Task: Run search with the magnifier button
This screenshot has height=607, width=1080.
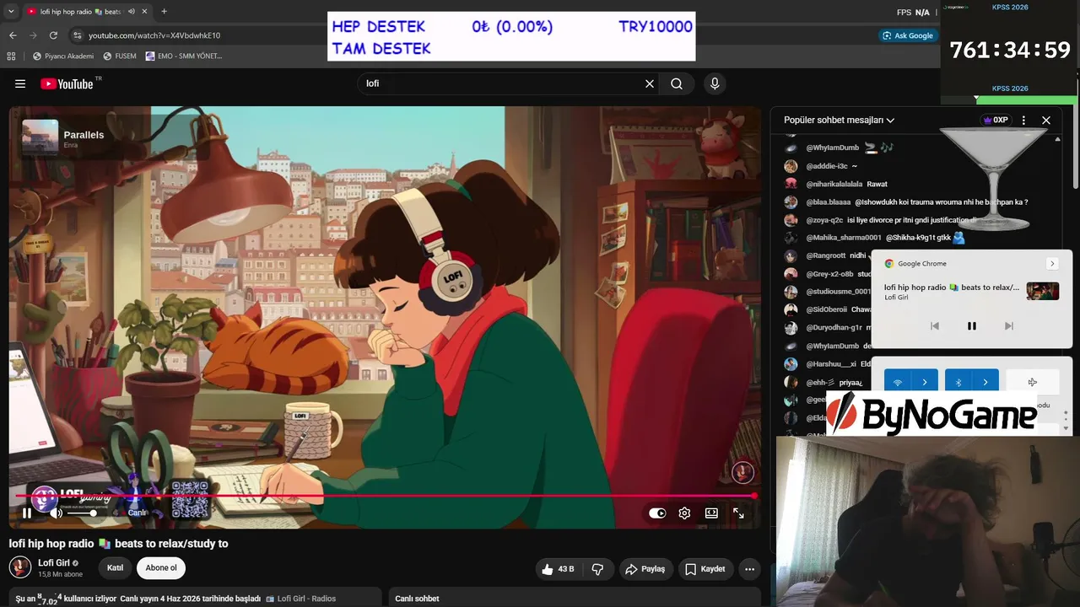Action: 677,83
